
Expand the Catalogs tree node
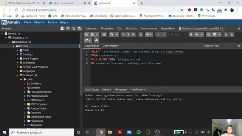(x=17, y=54)
